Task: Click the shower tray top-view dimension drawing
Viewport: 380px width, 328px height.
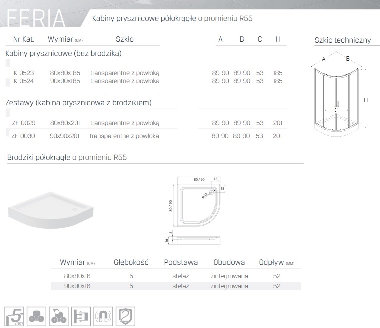Action: tap(198, 202)
